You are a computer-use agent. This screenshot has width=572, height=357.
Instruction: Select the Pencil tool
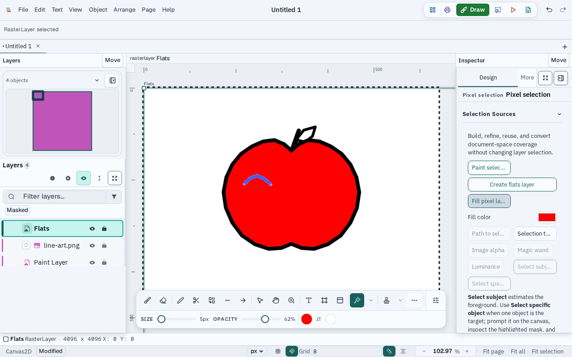tap(181, 300)
